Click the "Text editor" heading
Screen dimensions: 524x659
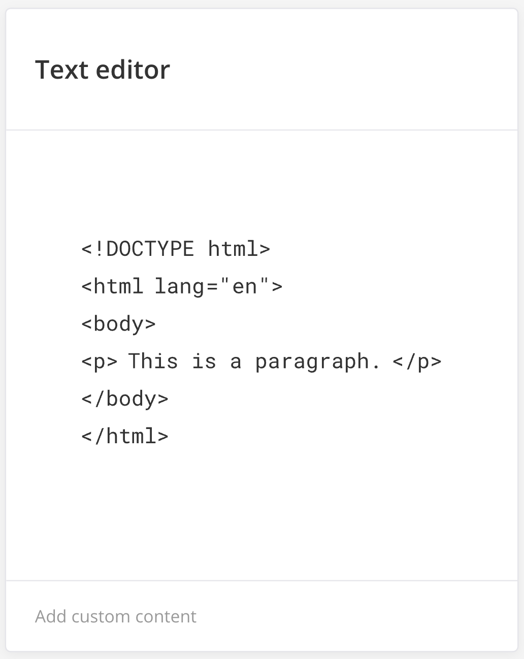[x=102, y=70]
